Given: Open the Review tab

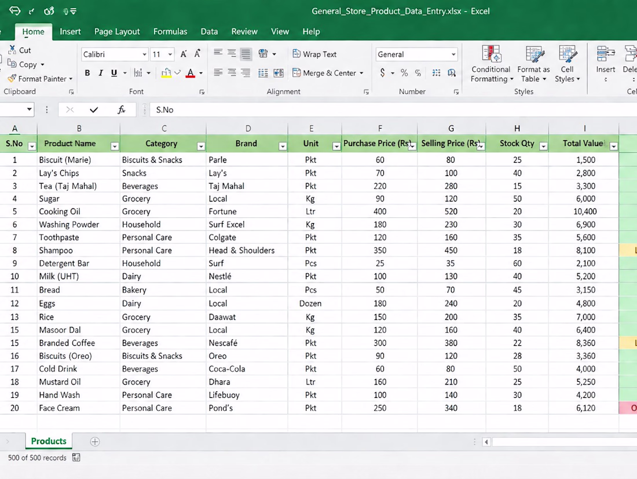Looking at the screenshot, I should point(244,32).
